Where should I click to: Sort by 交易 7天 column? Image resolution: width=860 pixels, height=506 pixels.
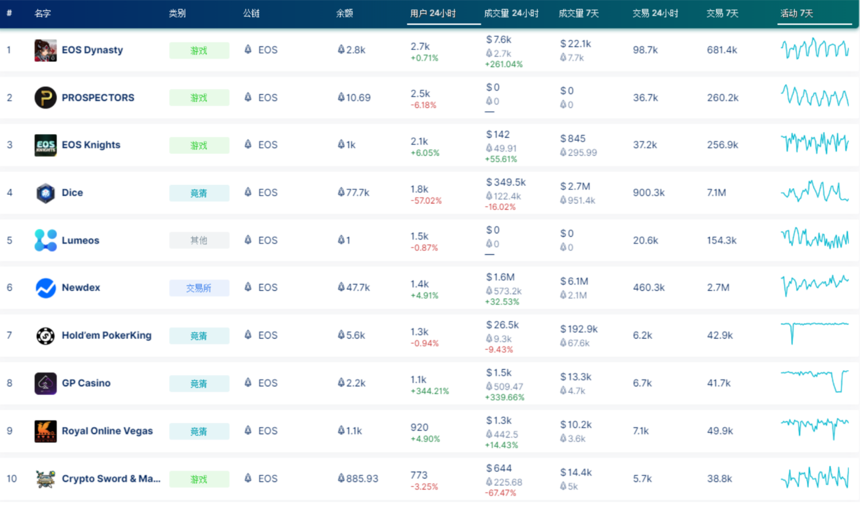click(722, 13)
